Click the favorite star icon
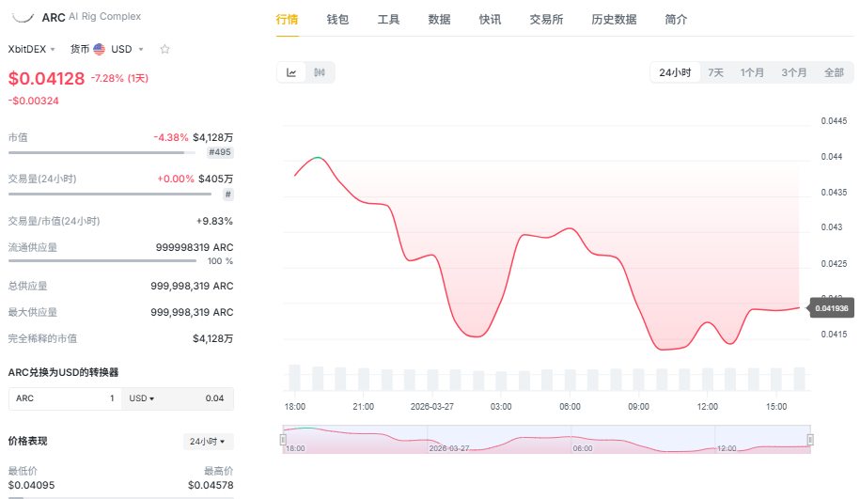 point(164,49)
